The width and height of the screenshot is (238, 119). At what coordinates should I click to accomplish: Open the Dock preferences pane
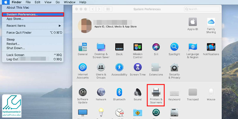pos(119,49)
